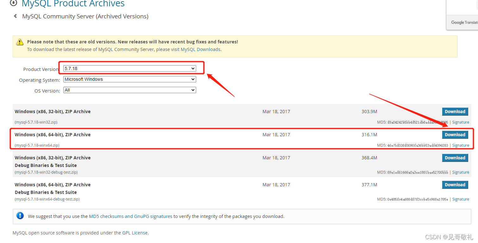Open Signature link for win32-debug-test.zip
This screenshot has height=243, width=478.
[x=461, y=172]
